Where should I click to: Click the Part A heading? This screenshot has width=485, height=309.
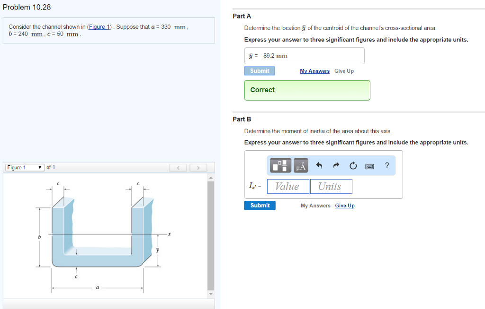242,16
